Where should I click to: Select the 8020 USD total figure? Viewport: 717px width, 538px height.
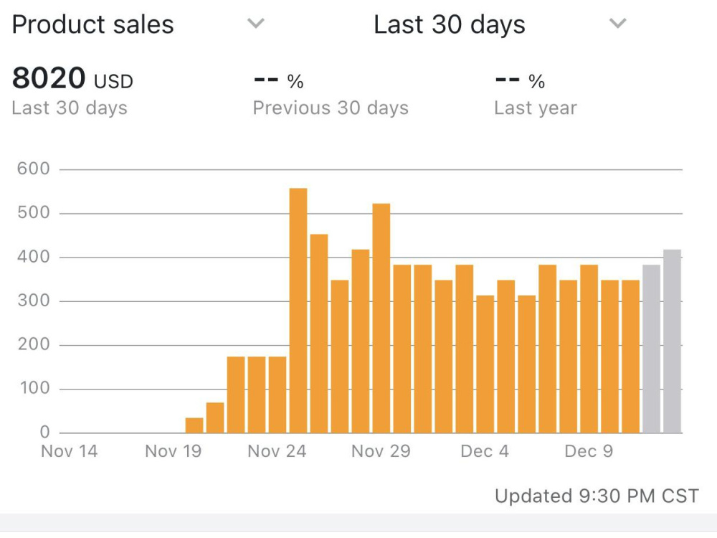tap(72, 77)
